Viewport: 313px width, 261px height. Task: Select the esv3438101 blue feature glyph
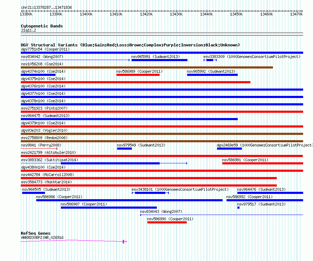click(150, 193)
